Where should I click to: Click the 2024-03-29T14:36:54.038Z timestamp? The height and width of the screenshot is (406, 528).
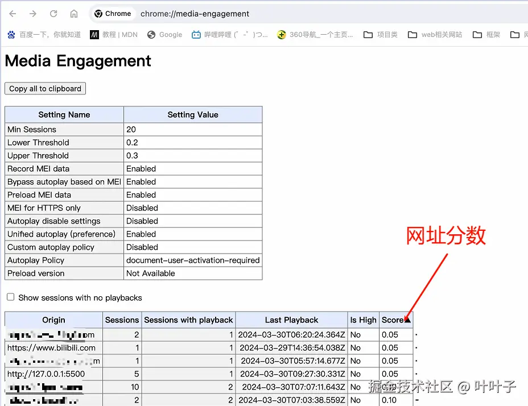click(292, 348)
